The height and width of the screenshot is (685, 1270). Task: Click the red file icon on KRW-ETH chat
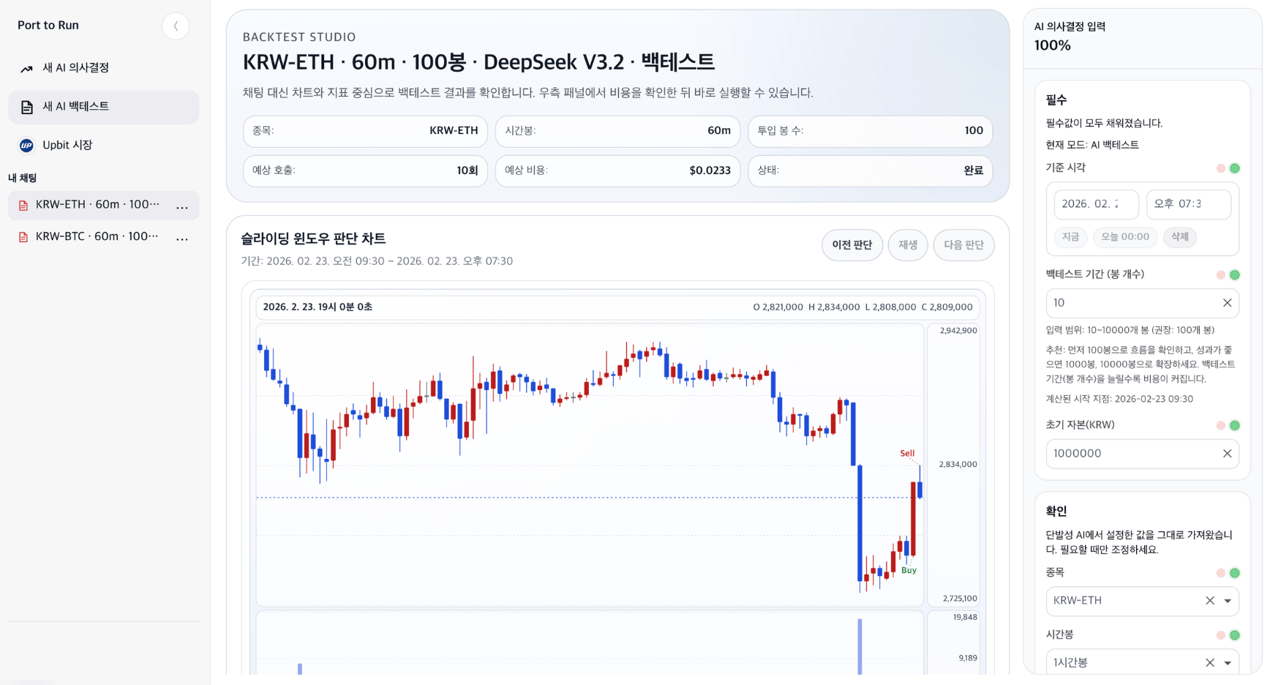23,205
